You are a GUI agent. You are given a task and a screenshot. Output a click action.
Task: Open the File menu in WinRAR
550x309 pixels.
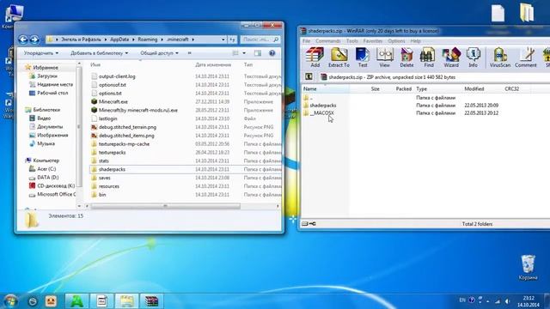(306, 41)
